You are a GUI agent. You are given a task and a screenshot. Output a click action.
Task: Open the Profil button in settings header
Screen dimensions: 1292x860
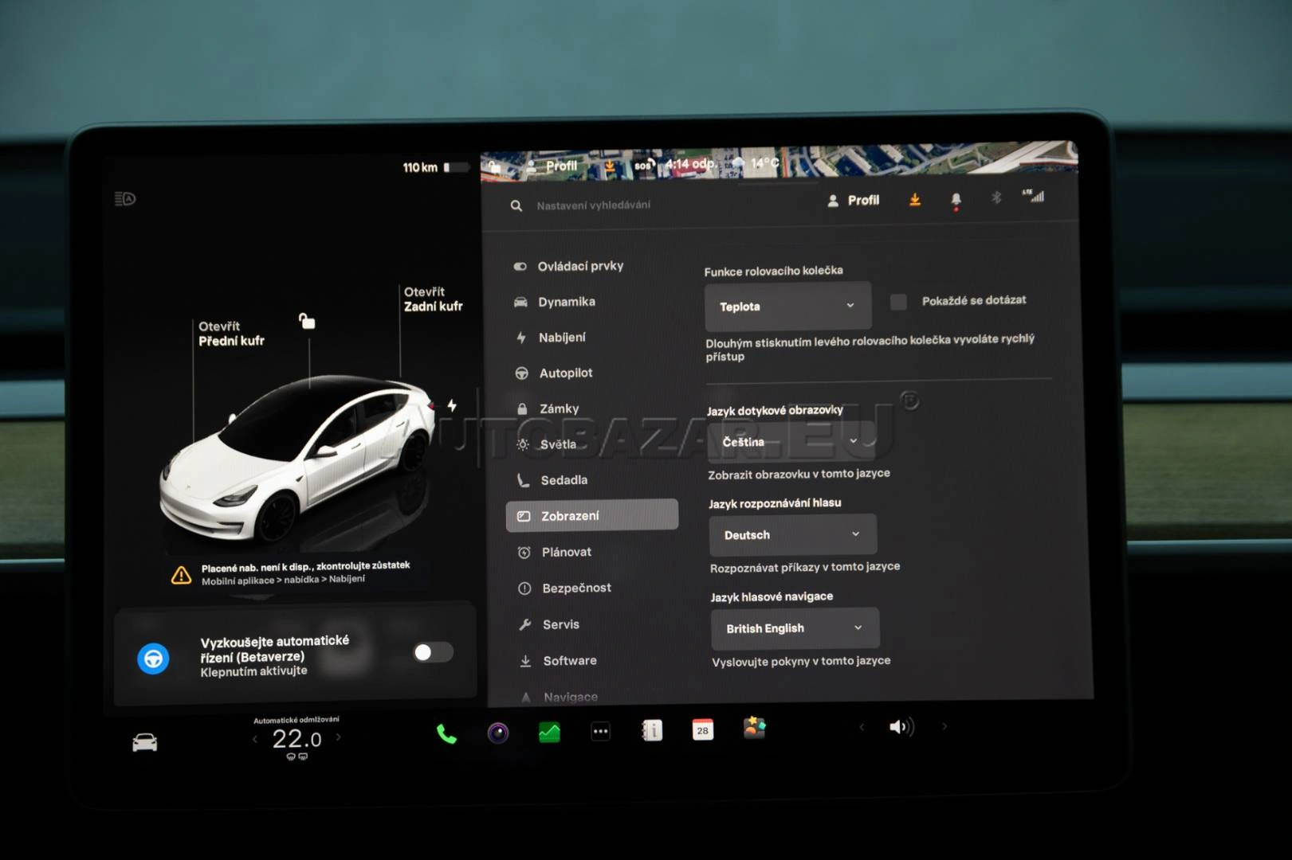(853, 201)
